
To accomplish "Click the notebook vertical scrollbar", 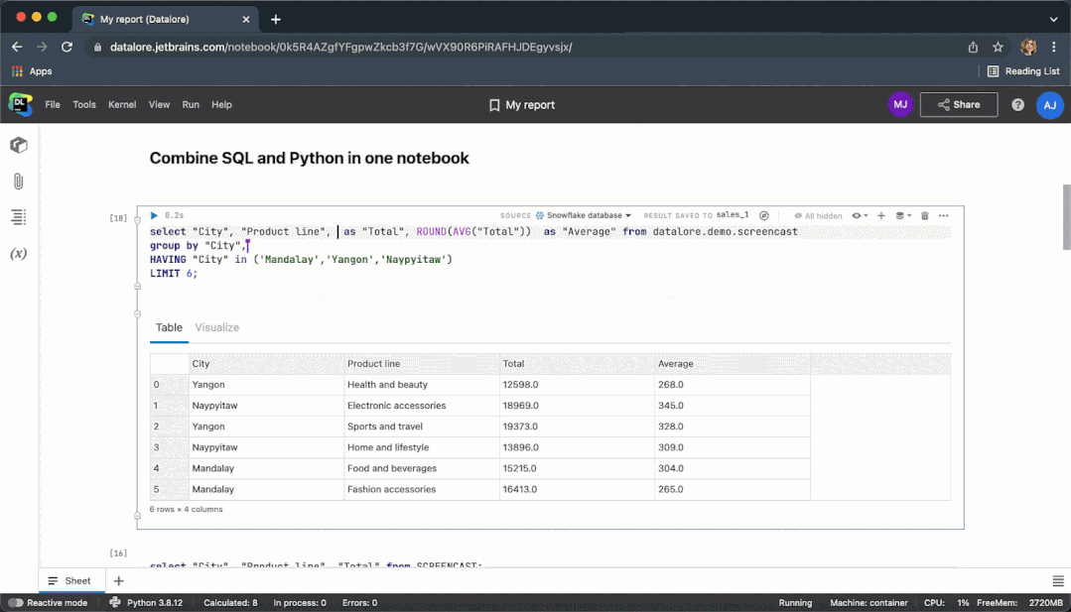I will tap(1066, 216).
